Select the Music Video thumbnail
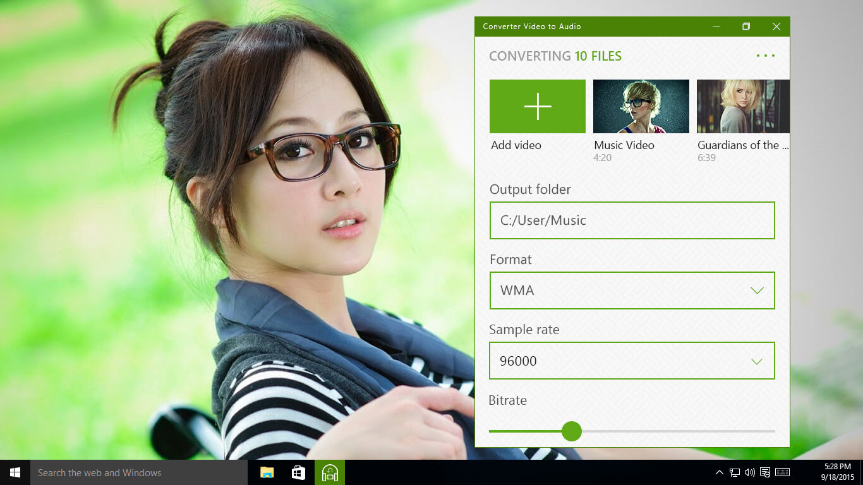Viewport: 863px width, 485px height. click(641, 106)
